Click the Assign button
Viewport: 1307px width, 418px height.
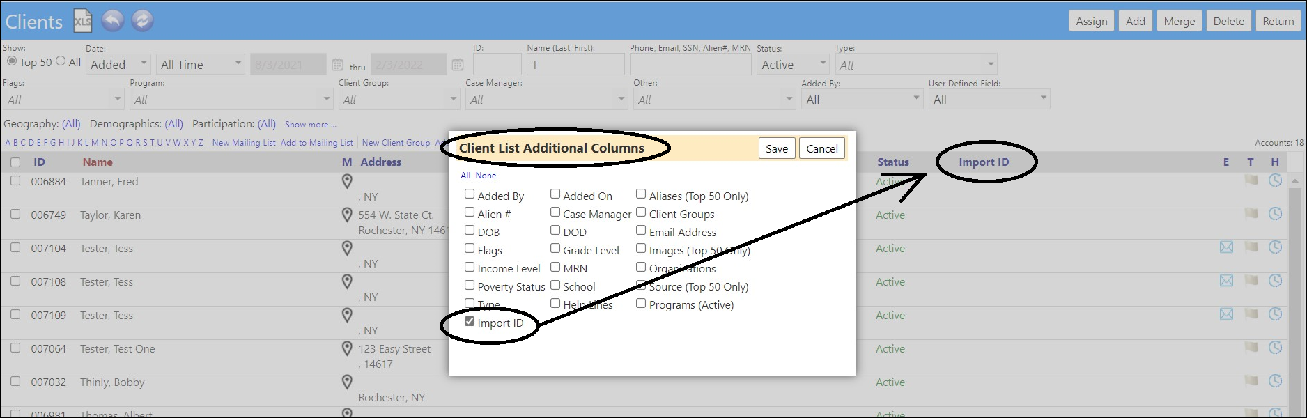point(1092,21)
